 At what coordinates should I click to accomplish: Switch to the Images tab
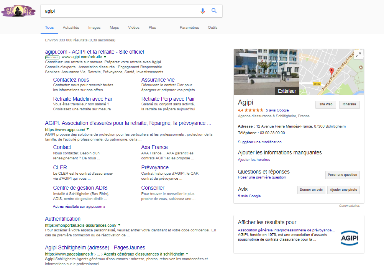(94, 28)
